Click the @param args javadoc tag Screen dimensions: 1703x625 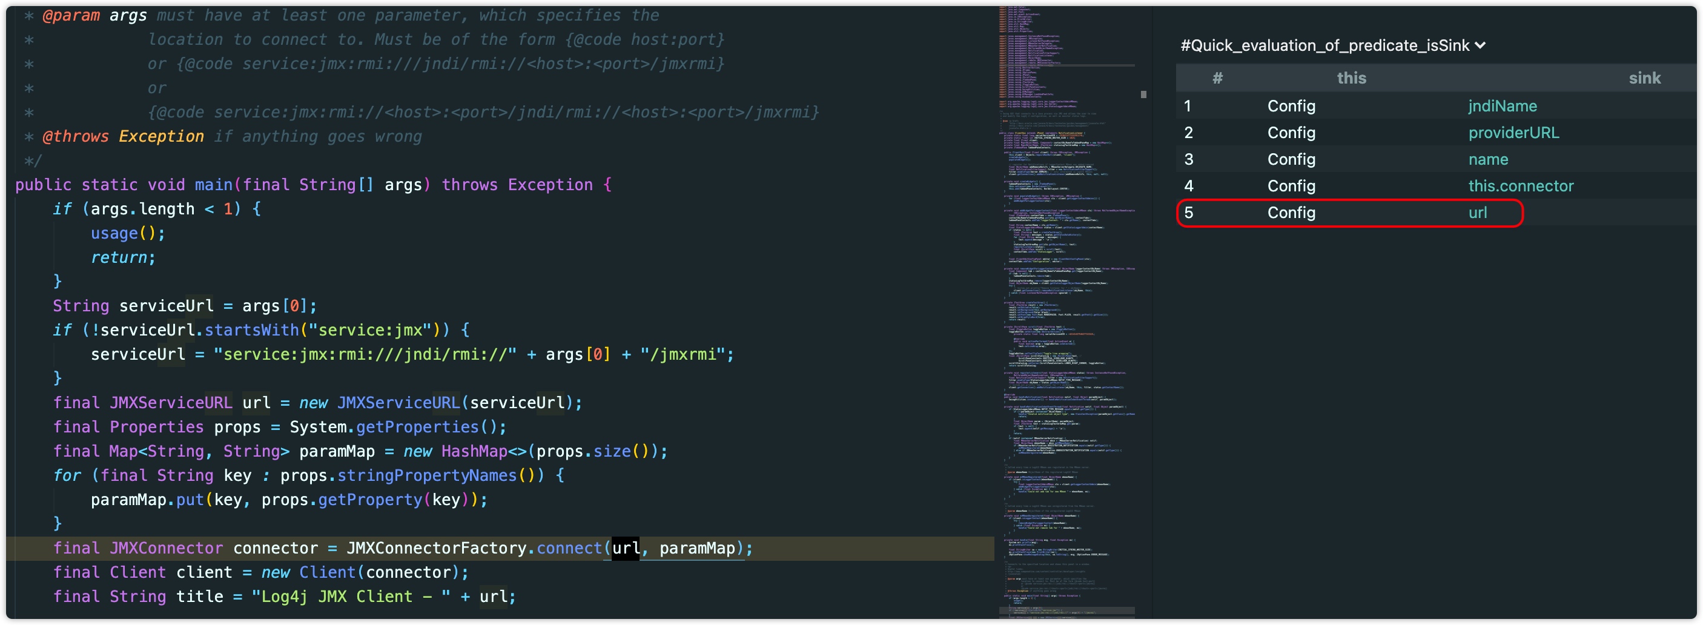tap(94, 15)
